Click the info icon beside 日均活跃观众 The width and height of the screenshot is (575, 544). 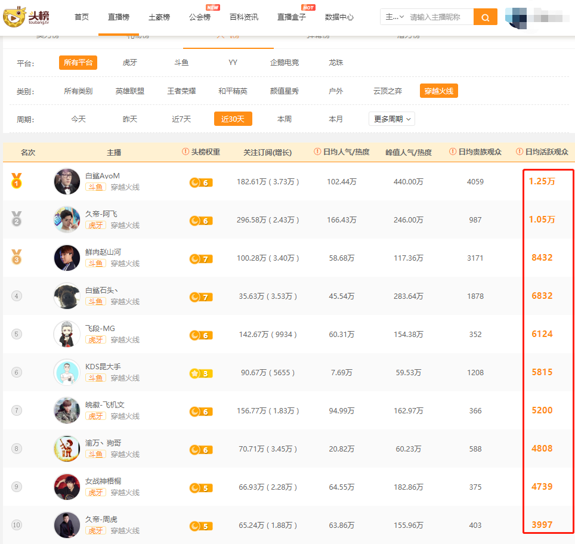(520, 152)
